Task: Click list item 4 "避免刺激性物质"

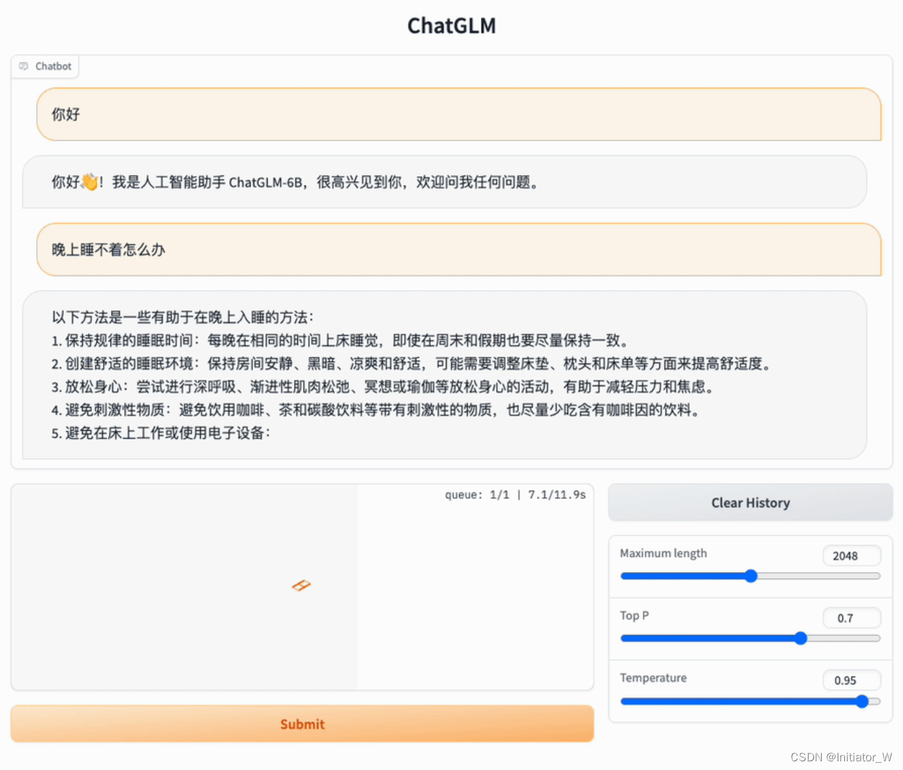Action: [376, 410]
